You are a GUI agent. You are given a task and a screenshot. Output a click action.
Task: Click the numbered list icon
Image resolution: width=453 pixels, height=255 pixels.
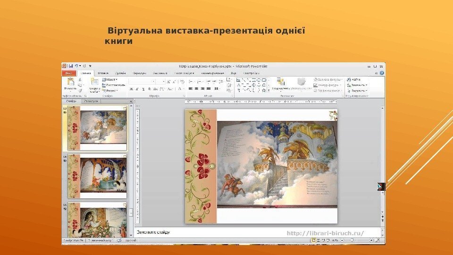click(200, 82)
